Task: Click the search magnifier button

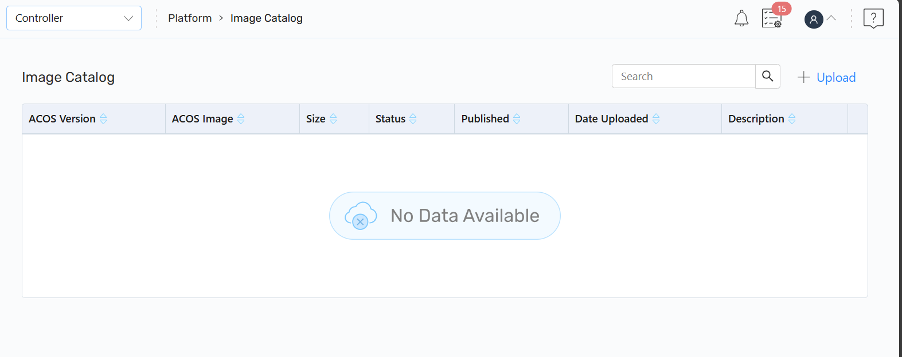Action: tap(768, 76)
